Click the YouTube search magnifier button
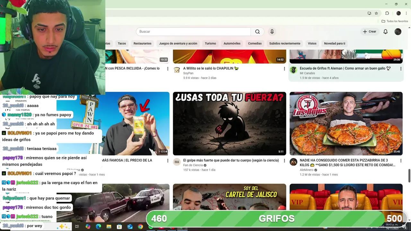411x231 pixels. click(258, 31)
